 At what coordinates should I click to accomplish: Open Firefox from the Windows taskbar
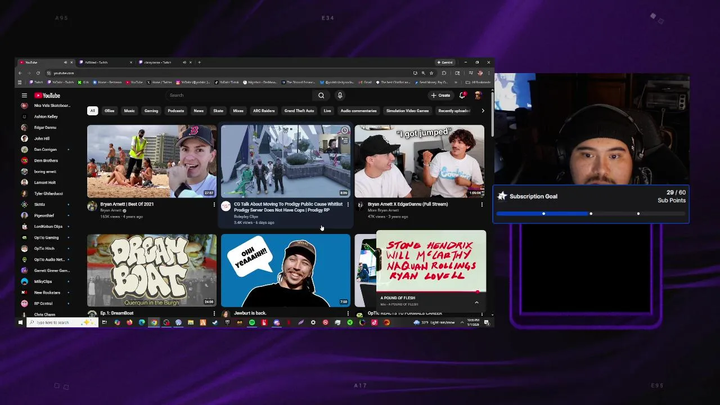click(x=129, y=322)
